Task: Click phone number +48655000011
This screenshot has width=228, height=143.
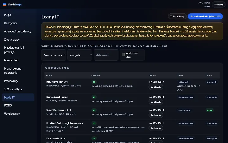Action: pos(156,123)
